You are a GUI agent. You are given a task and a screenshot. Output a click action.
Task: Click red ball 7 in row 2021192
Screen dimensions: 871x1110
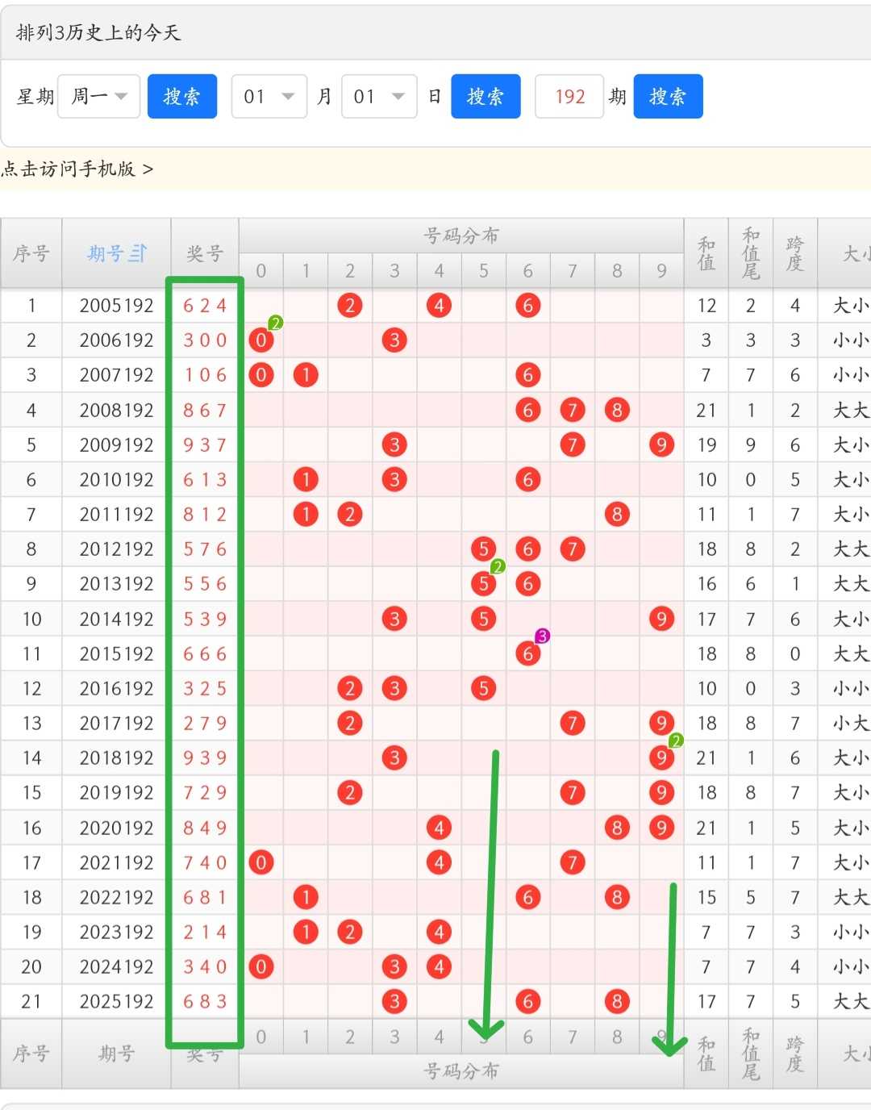point(573,862)
